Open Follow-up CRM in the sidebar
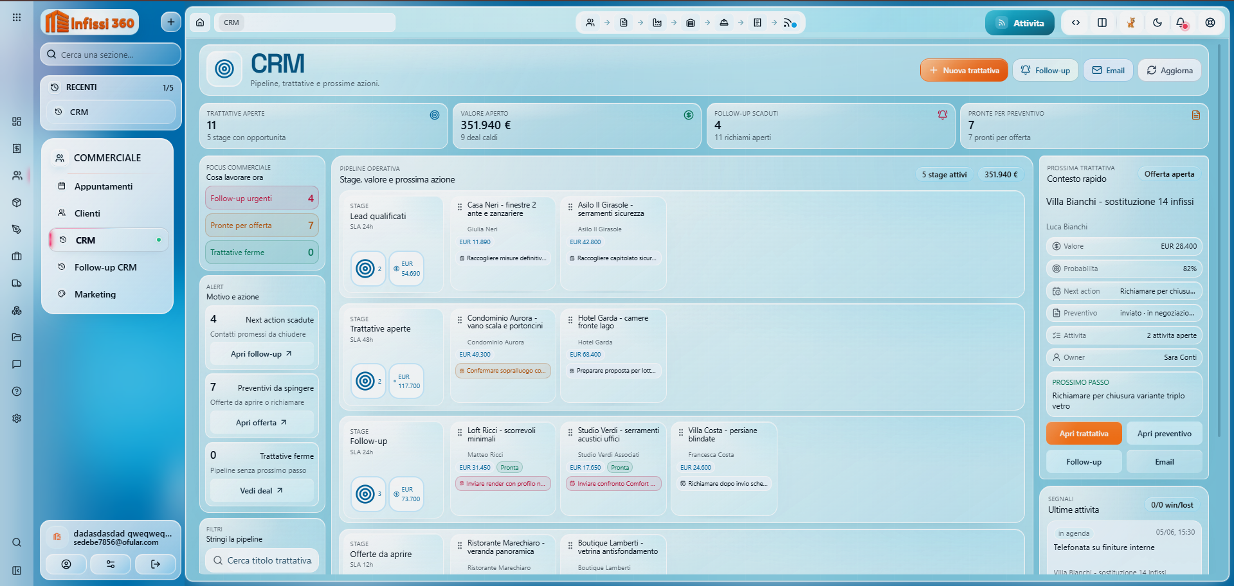1234x586 pixels. pyautogui.click(x=105, y=267)
